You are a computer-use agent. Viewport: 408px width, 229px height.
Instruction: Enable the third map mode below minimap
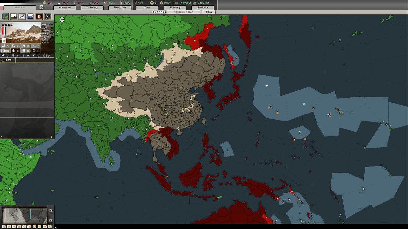pos(14,226)
